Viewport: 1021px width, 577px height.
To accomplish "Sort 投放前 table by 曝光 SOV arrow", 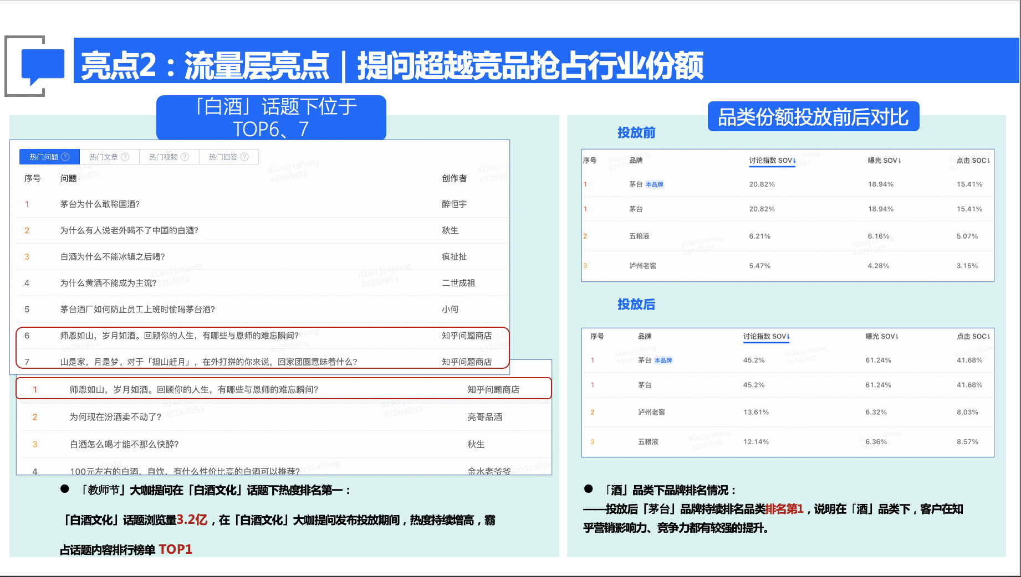I will pyautogui.click(x=899, y=161).
